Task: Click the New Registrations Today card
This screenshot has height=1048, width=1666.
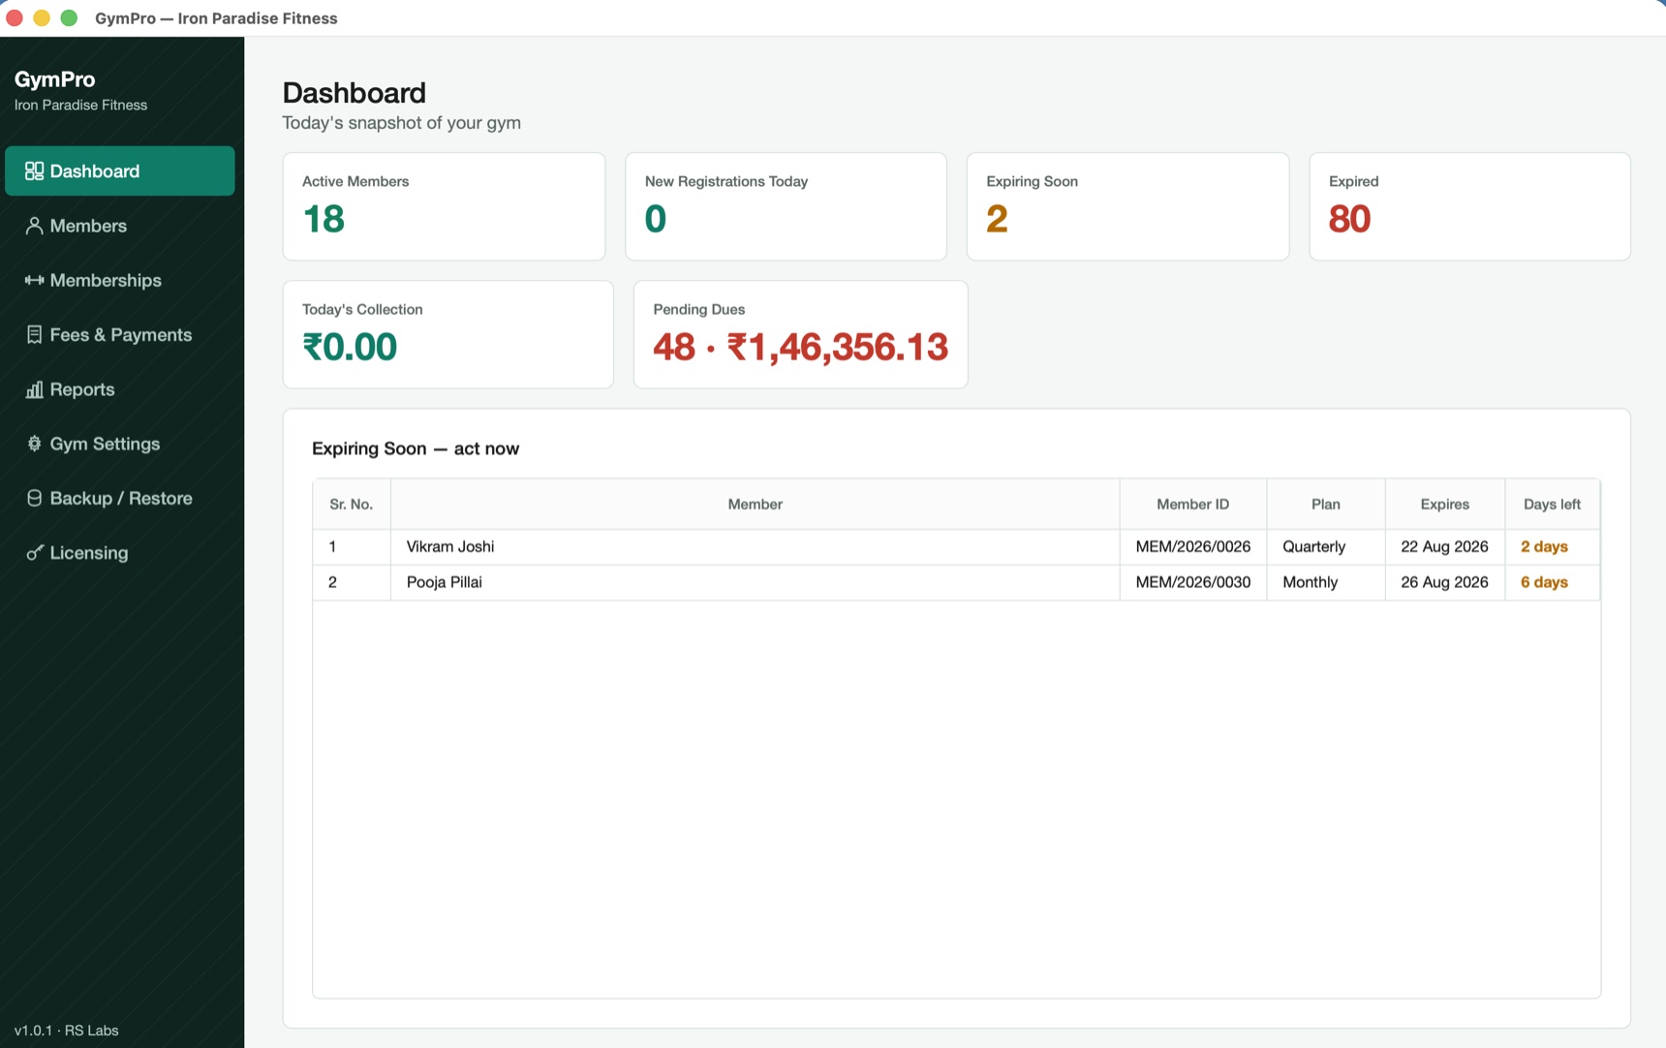Action: pos(786,206)
